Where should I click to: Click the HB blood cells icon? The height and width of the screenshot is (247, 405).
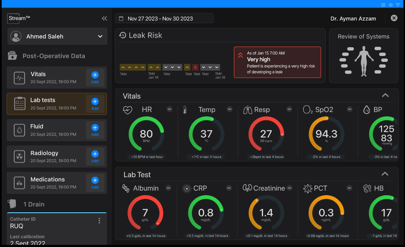coord(367,188)
